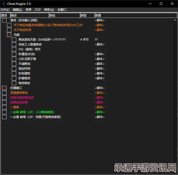Click the scrollbar up arrow
Screen dimensions: 178x175
click(175, 20)
